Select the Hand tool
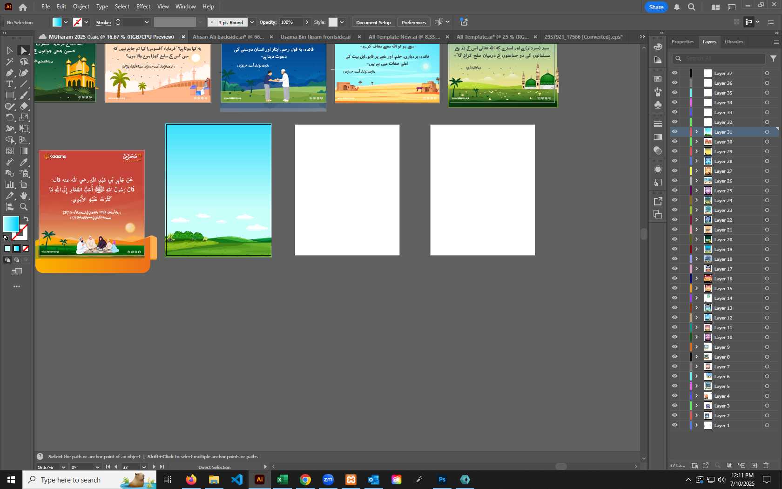This screenshot has height=489, width=782. [x=24, y=196]
